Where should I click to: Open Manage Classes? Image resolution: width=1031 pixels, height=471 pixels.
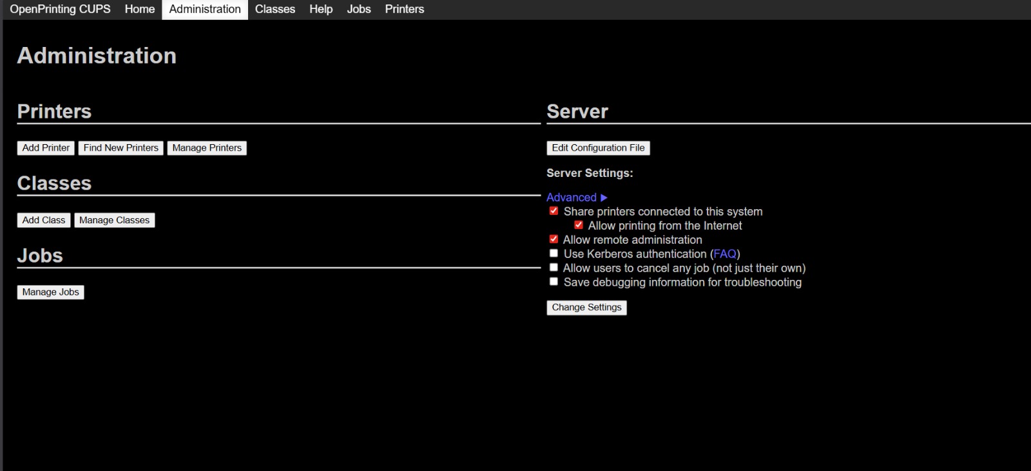tap(114, 220)
